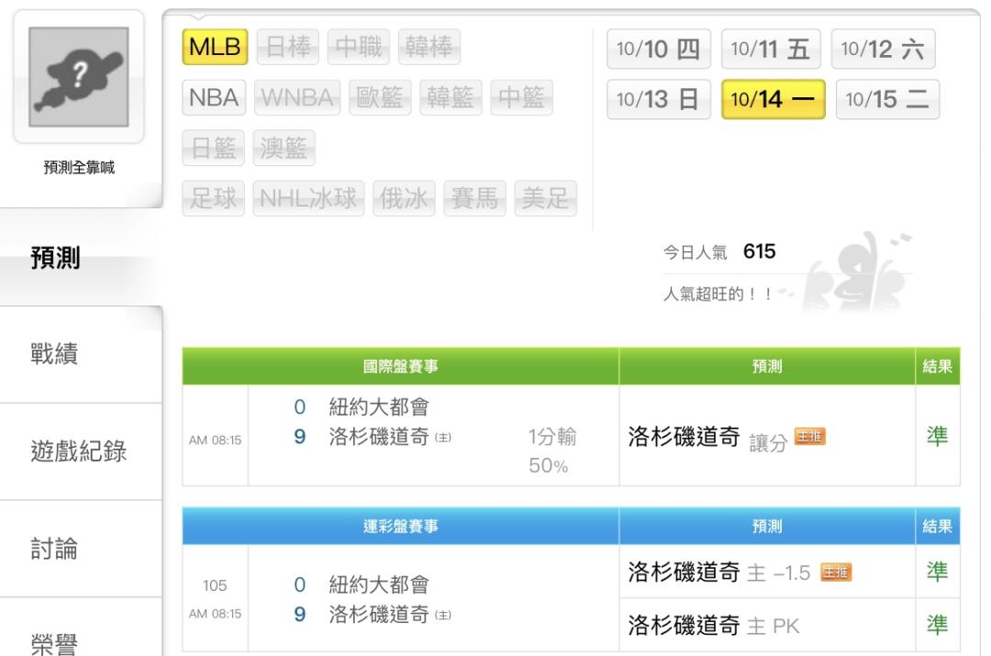This screenshot has height=656, width=991.
Task: Click the 國際盤賽事 green table header
Action: point(400,366)
